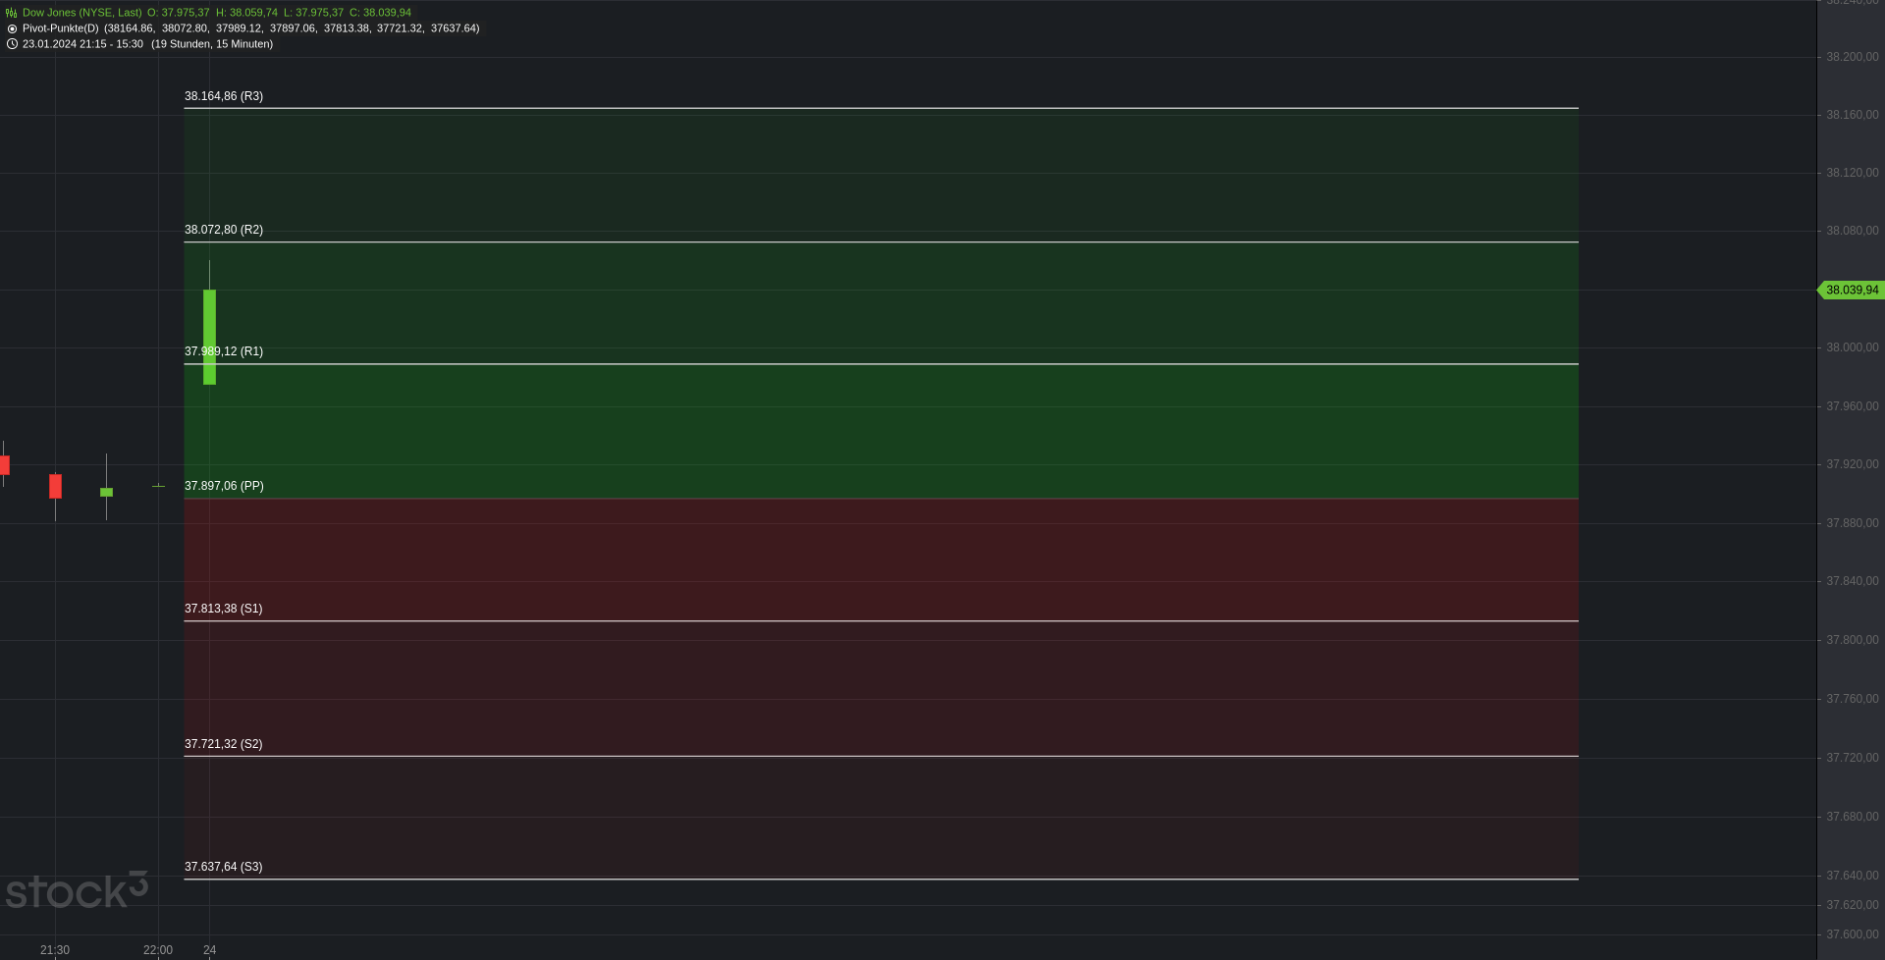Click the red candle at 21:30
Screen dimensions: 1885x960
pyautogui.click(x=56, y=486)
